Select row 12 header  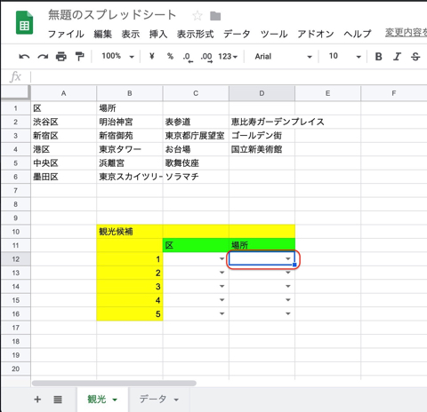(x=15, y=259)
